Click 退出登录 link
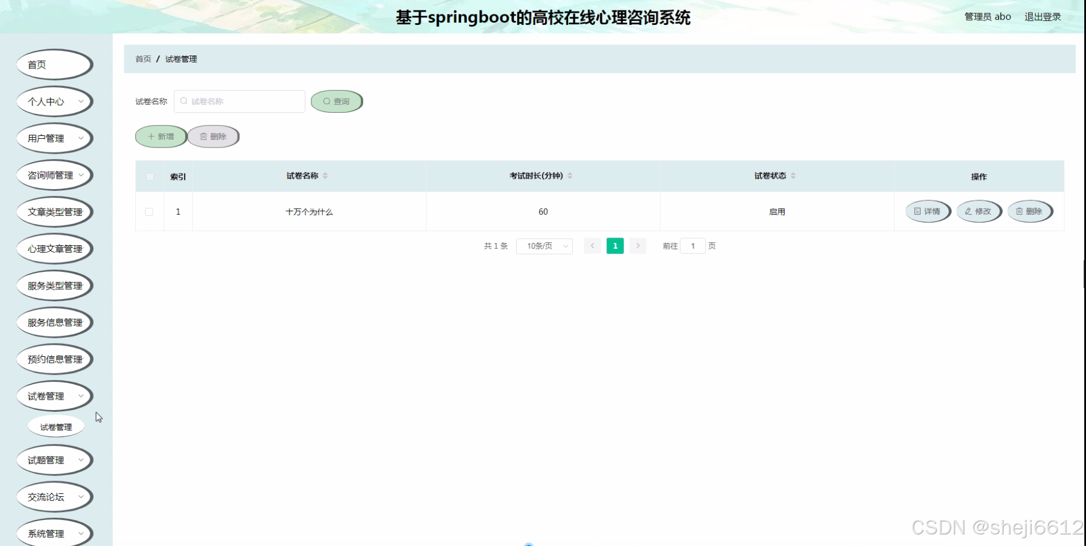The image size is (1086, 546). 1043,17
